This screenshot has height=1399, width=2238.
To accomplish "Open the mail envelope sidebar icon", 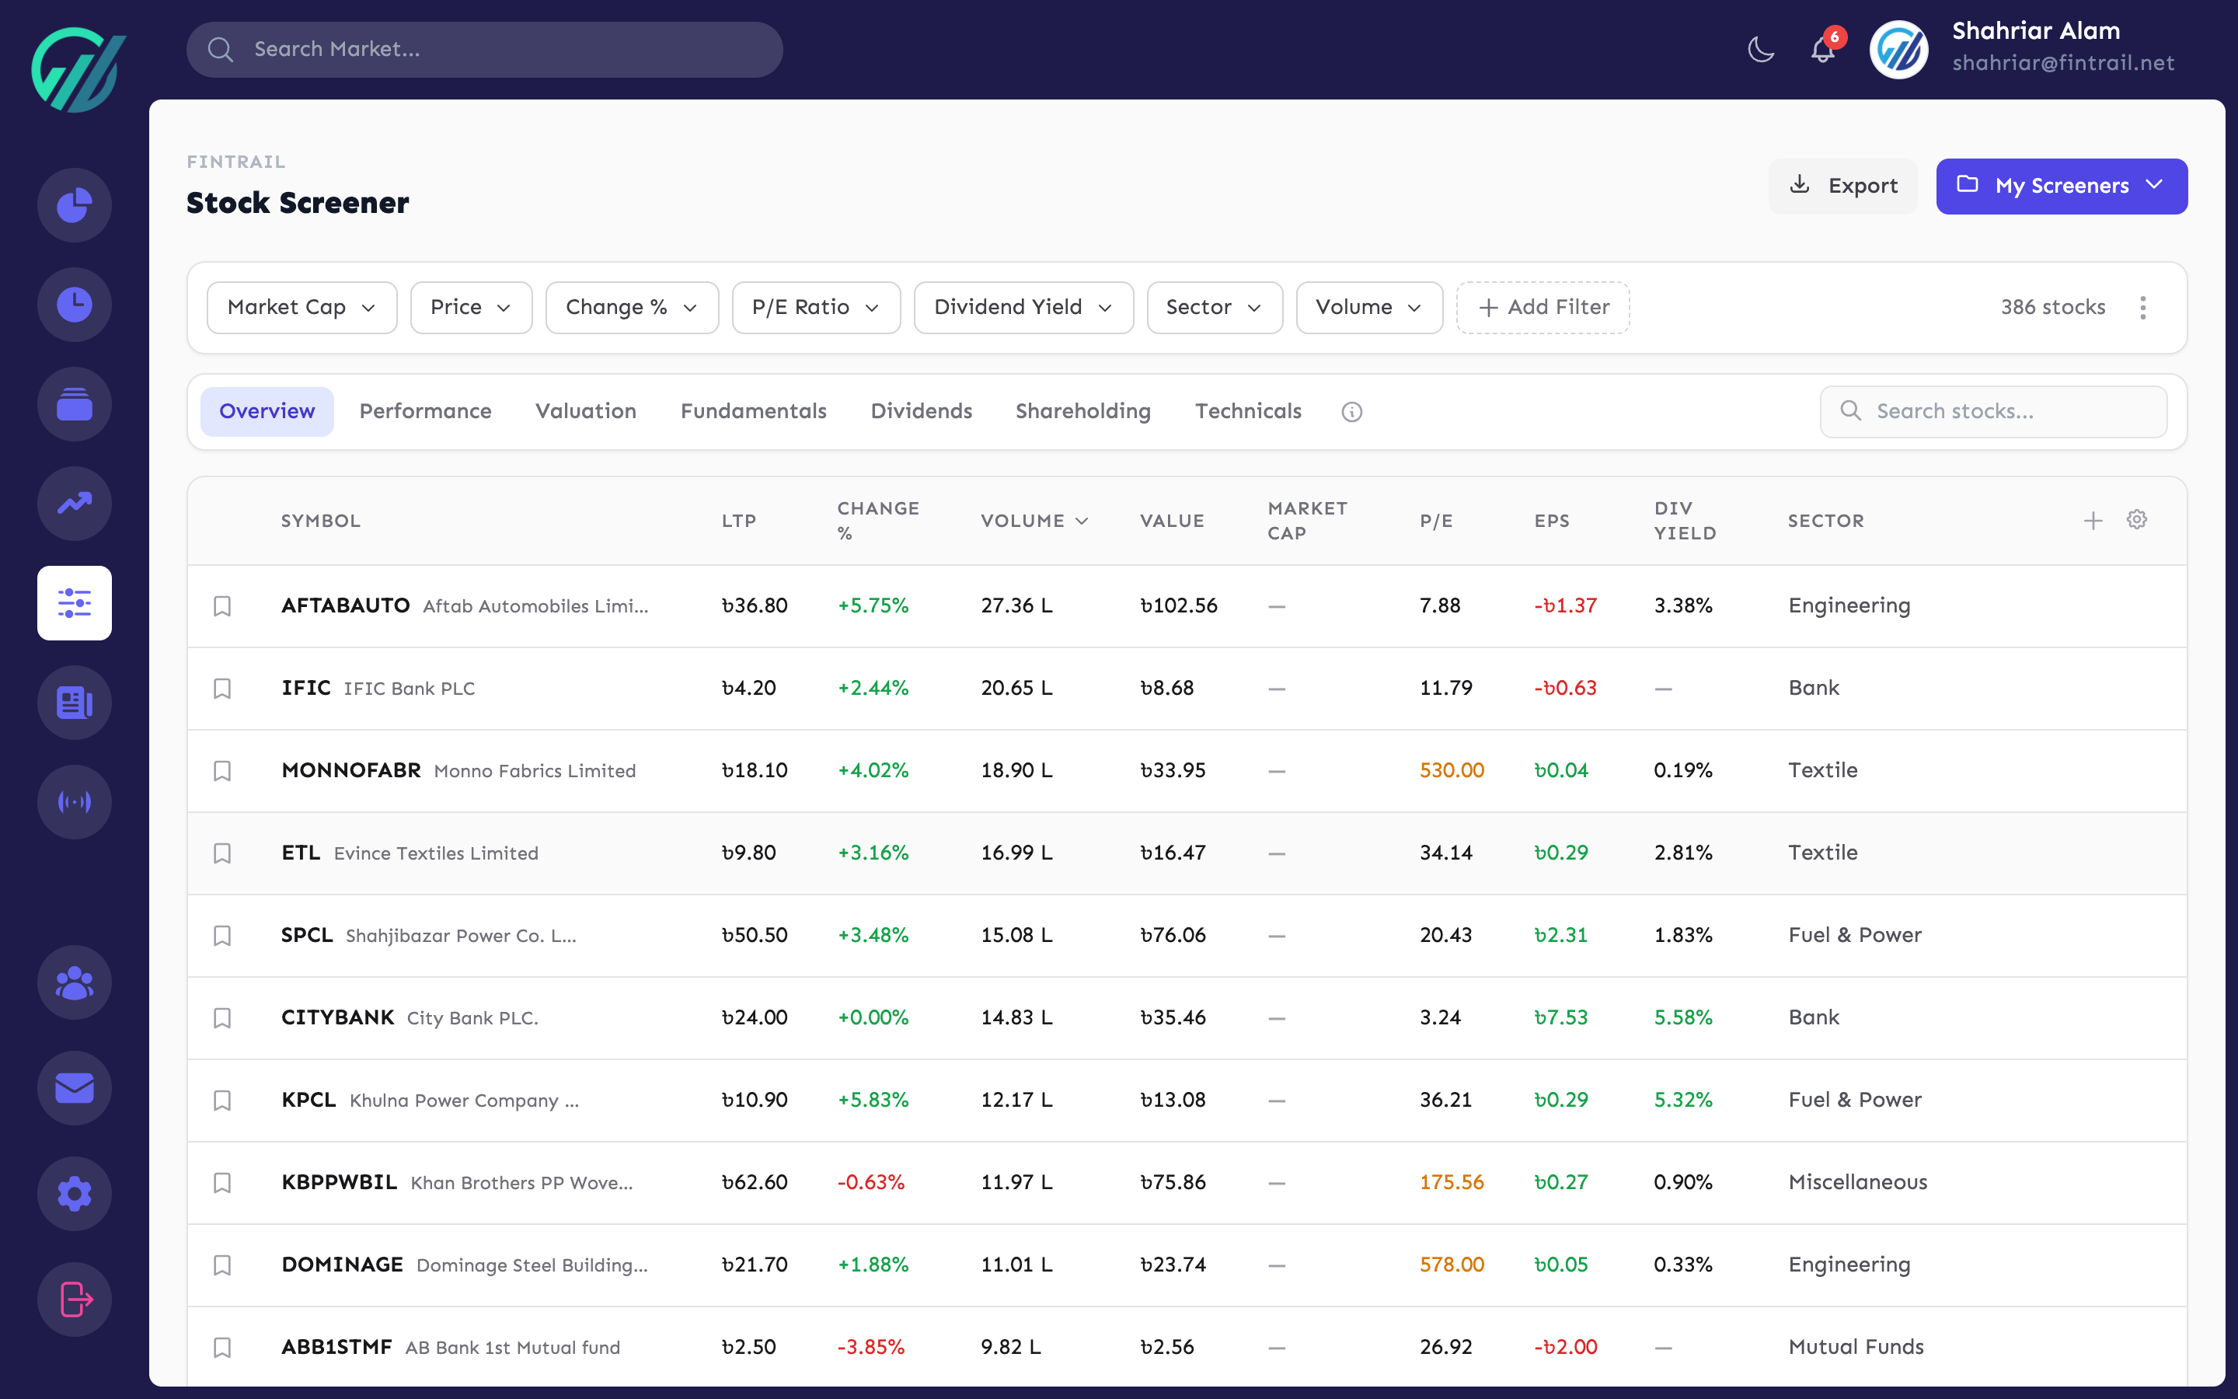I will coord(74,1088).
